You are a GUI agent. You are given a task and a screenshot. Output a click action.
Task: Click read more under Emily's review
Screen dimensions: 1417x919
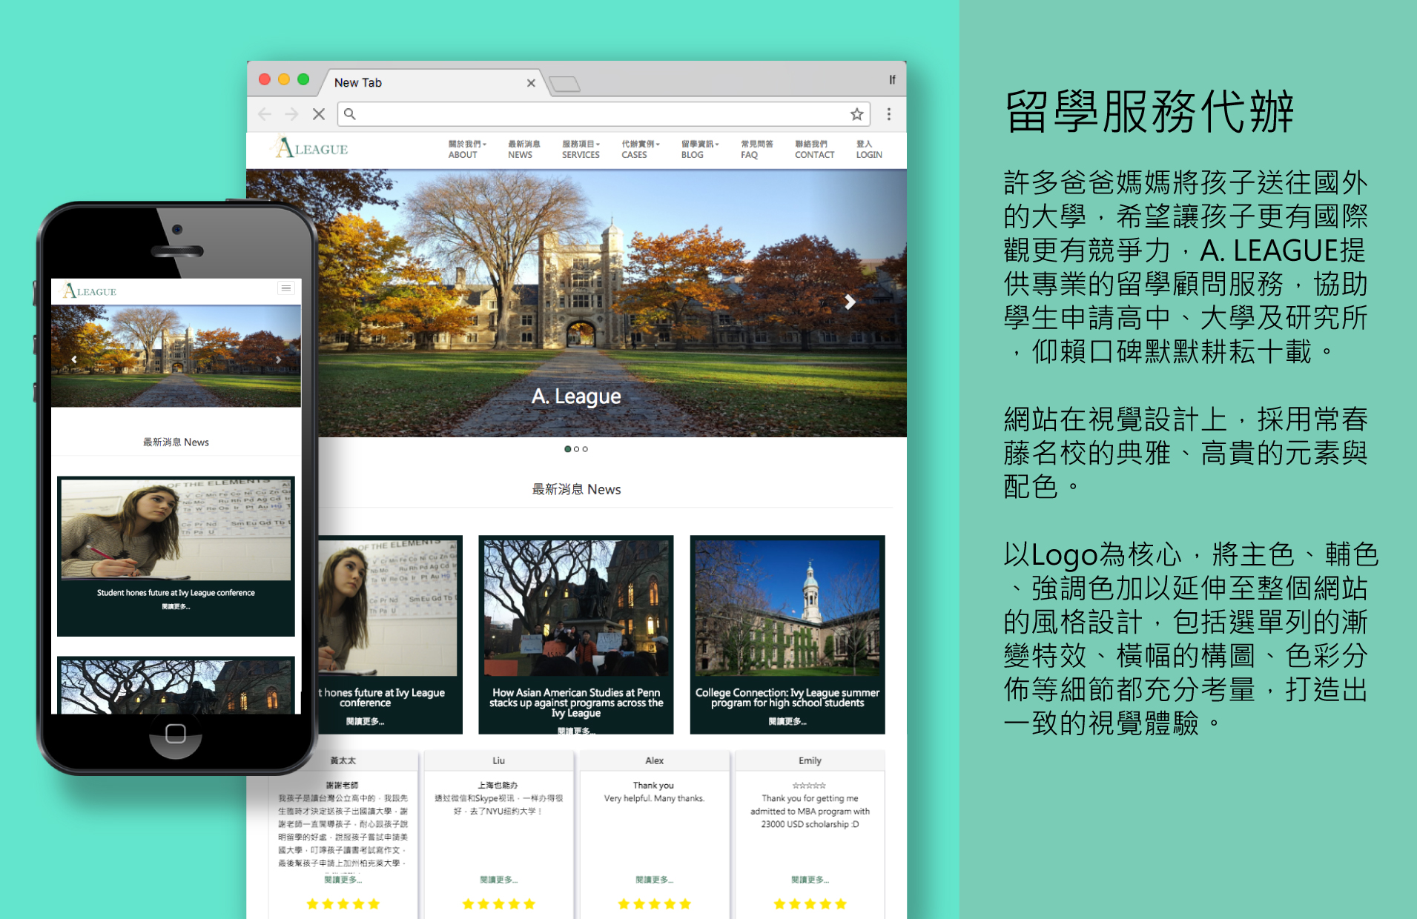[810, 880]
